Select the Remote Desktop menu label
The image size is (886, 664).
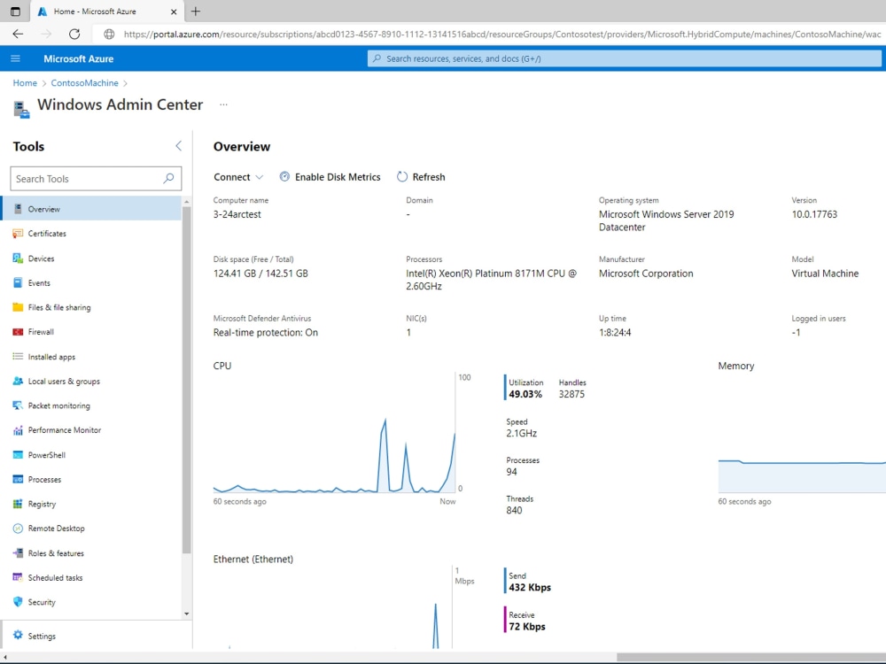point(57,529)
